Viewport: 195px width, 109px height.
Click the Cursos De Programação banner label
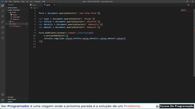177,106
